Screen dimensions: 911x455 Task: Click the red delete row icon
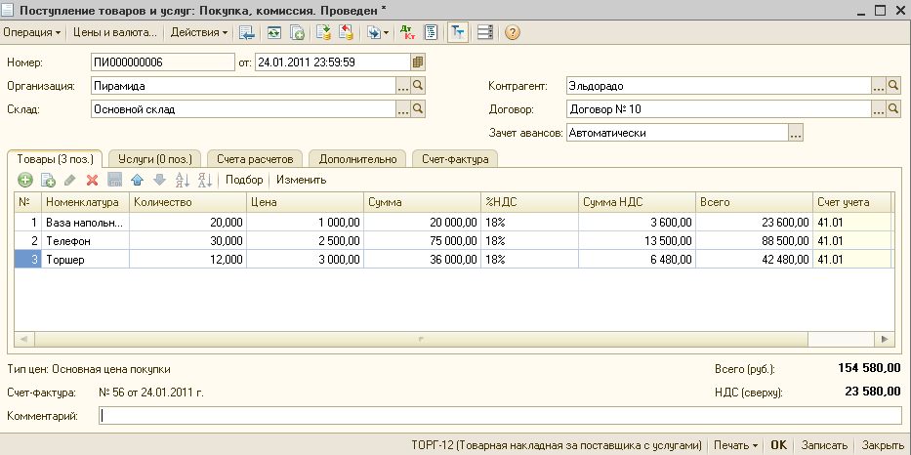(x=93, y=180)
